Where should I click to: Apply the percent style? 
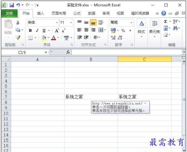pos(123,31)
